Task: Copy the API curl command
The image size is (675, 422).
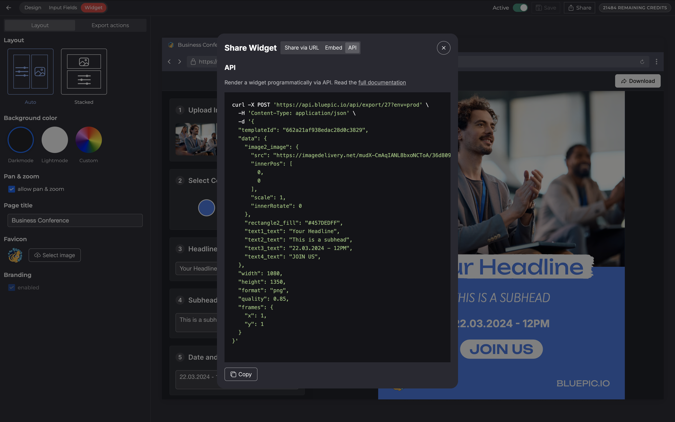Action: click(x=241, y=374)
